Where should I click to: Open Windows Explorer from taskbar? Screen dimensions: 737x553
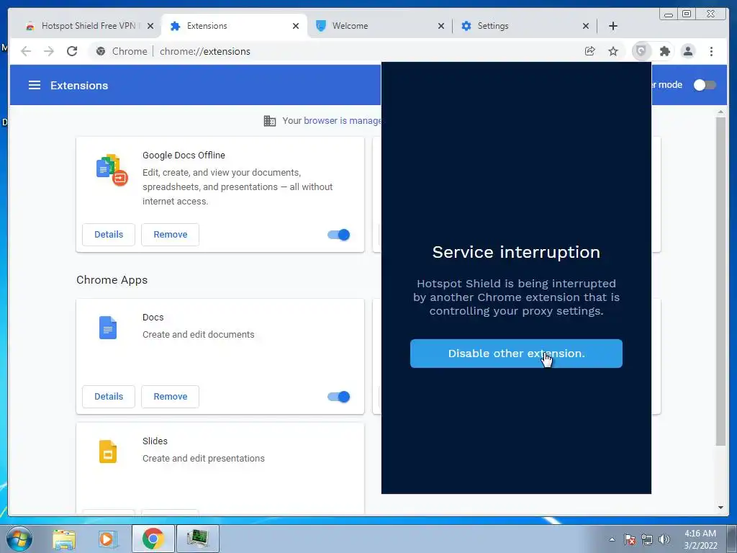(64, 539)
